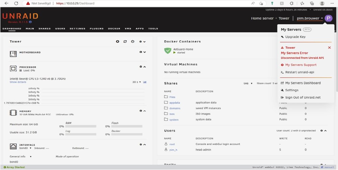Click the Show details link under Processor
Image resolution: width=338 pixels, height=170 pixels.
18,82
